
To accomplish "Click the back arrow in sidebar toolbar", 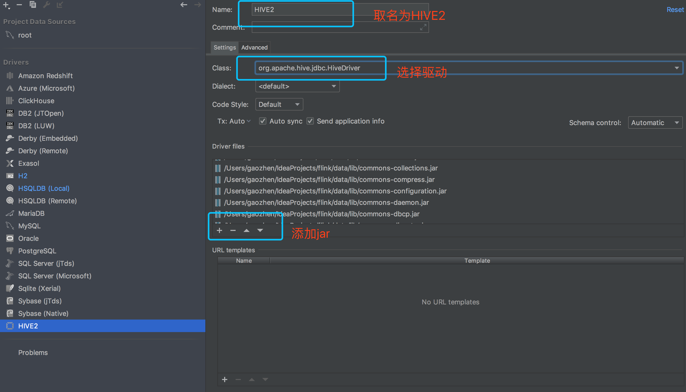I will 183,5.
